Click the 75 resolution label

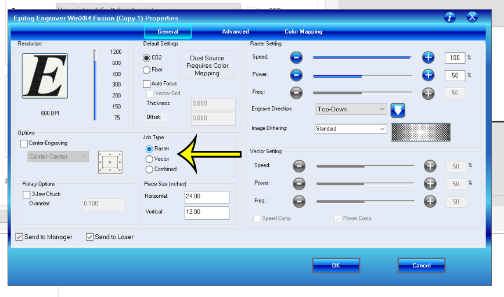[117, 118]
